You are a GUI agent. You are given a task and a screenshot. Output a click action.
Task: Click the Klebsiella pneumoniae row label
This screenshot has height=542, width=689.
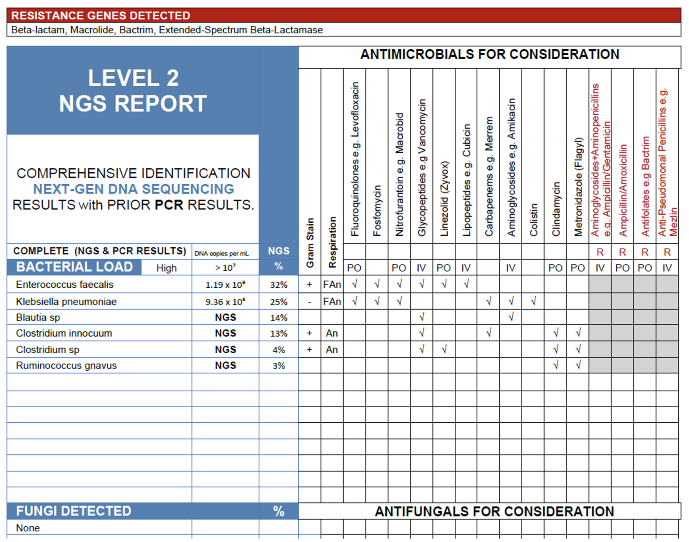coord(66,302)
